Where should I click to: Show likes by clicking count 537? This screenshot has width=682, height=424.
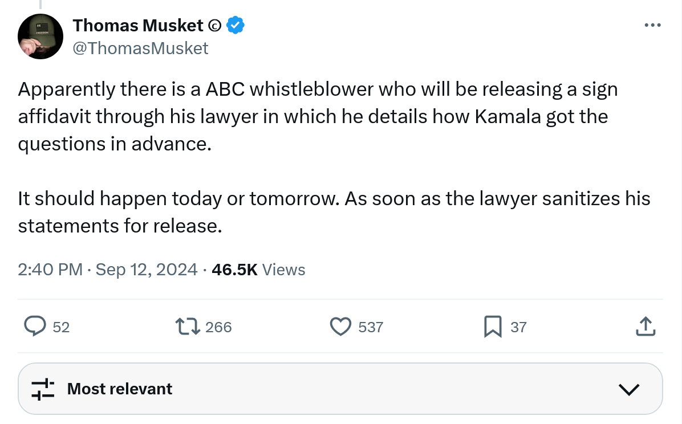click(371, 327)
